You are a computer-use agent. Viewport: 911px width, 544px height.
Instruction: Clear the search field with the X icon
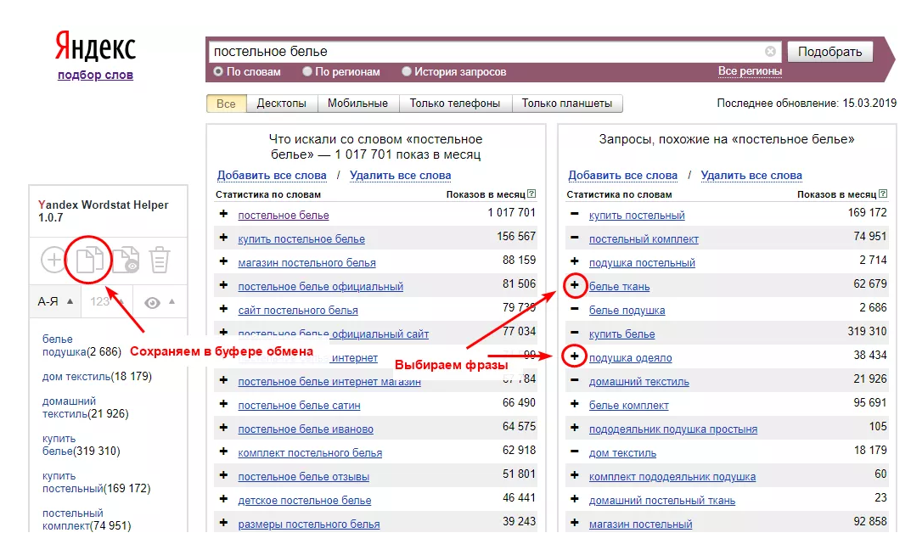coord(770,51)
